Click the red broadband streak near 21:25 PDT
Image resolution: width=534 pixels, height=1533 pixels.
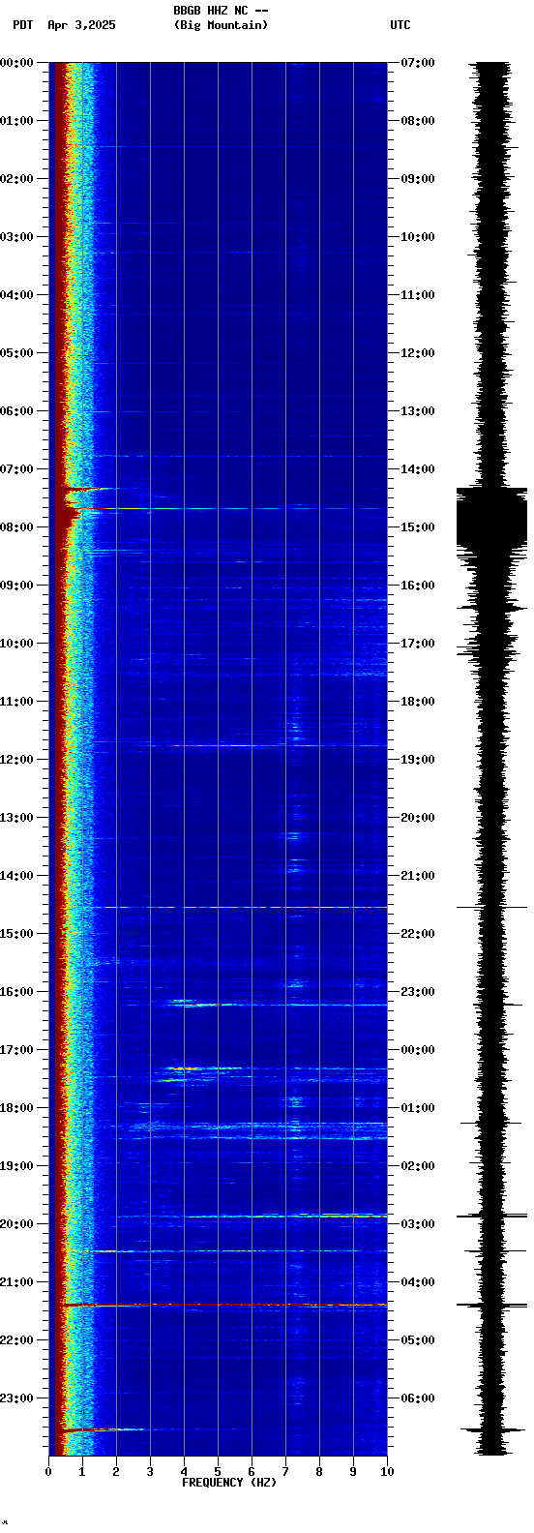point(223,1306)
